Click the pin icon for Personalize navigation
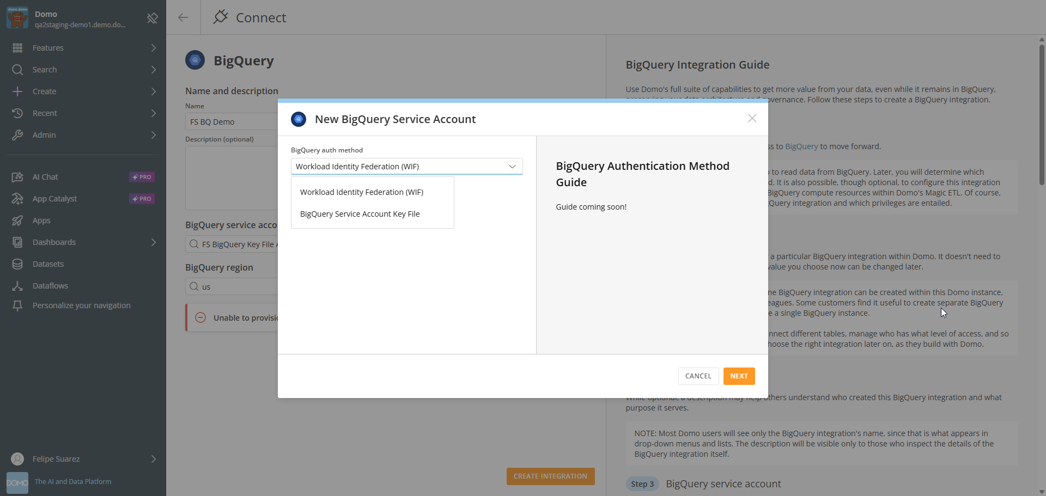The width and height of the screenshot is (1046, 496). [17, 305]
